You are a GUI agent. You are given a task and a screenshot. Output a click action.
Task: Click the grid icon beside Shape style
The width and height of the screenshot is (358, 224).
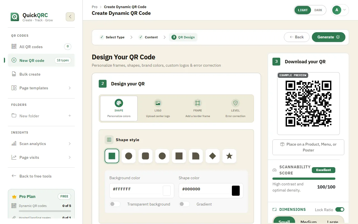109,140
